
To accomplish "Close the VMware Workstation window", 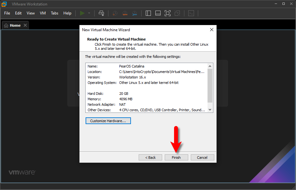I will tap(291, 4).
